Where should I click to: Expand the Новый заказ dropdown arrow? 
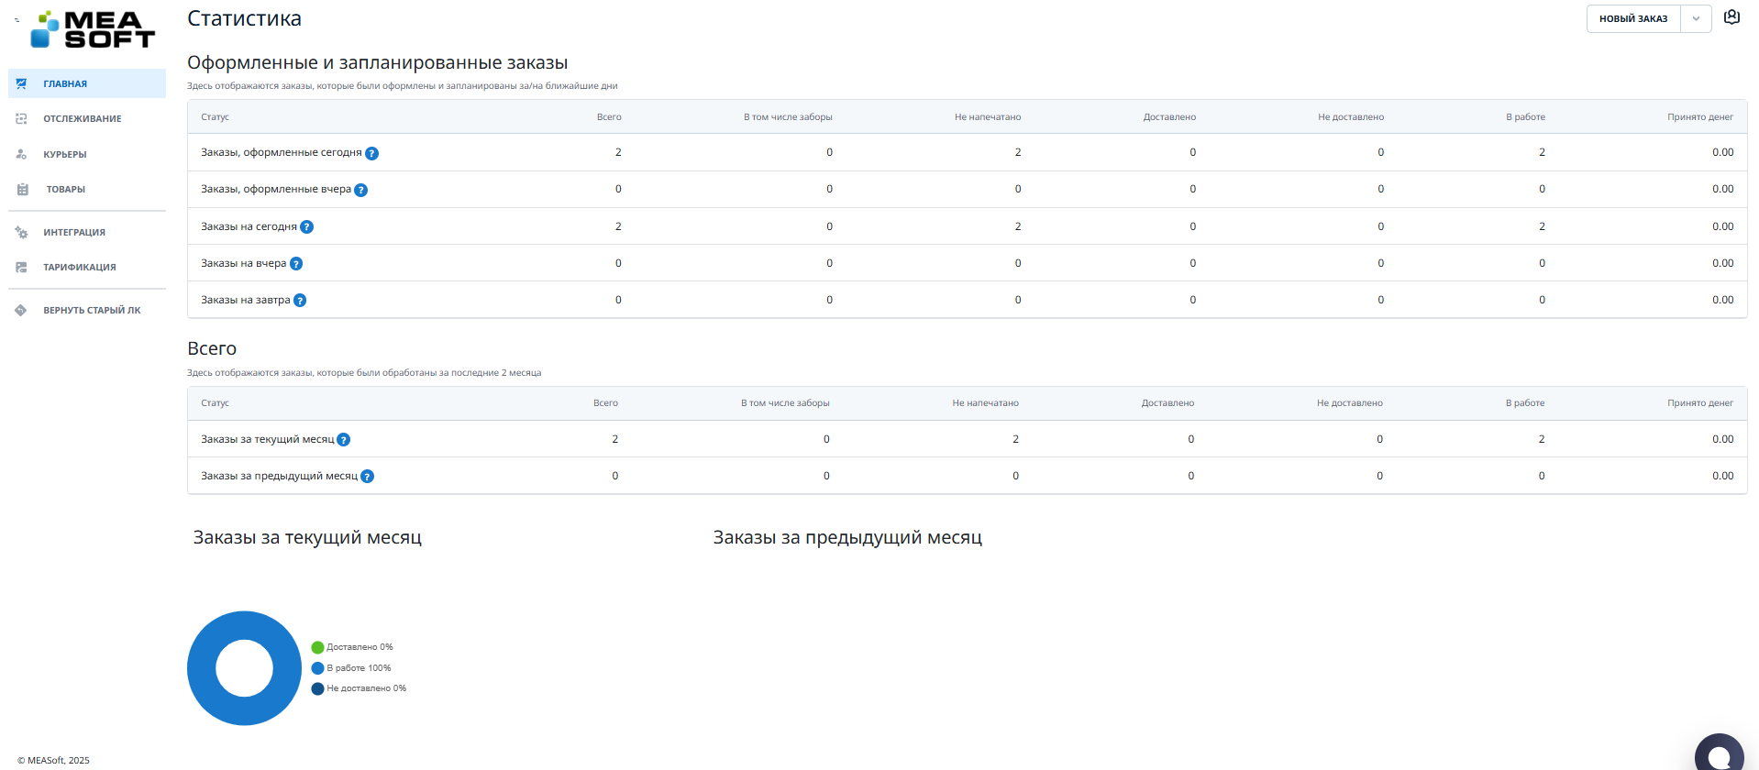coord(1696,19)
